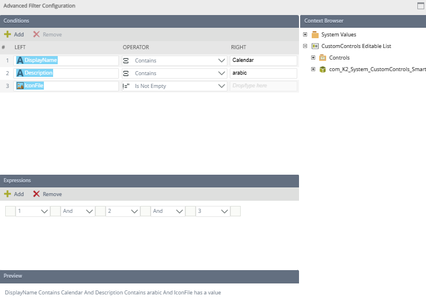Click the bracket box before expression 3
Image resolution: width=426 pixels, height=306 pixels.
[x=190, y=211]
